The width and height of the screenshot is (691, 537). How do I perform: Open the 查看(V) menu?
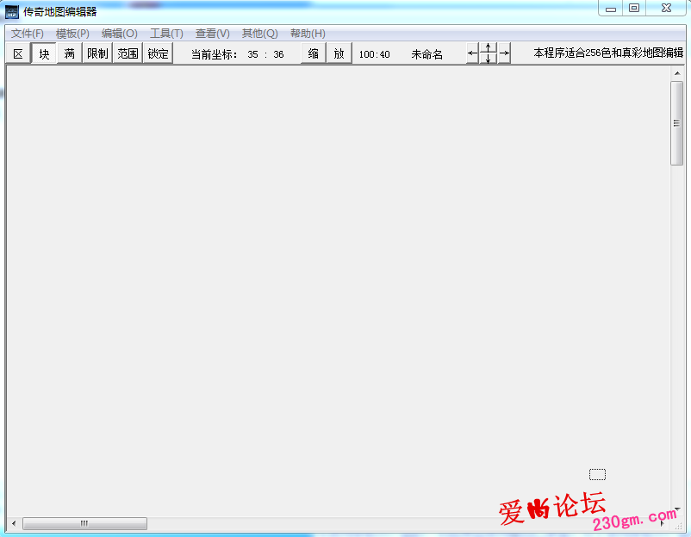pyautogui.click(x=213, y=34)
